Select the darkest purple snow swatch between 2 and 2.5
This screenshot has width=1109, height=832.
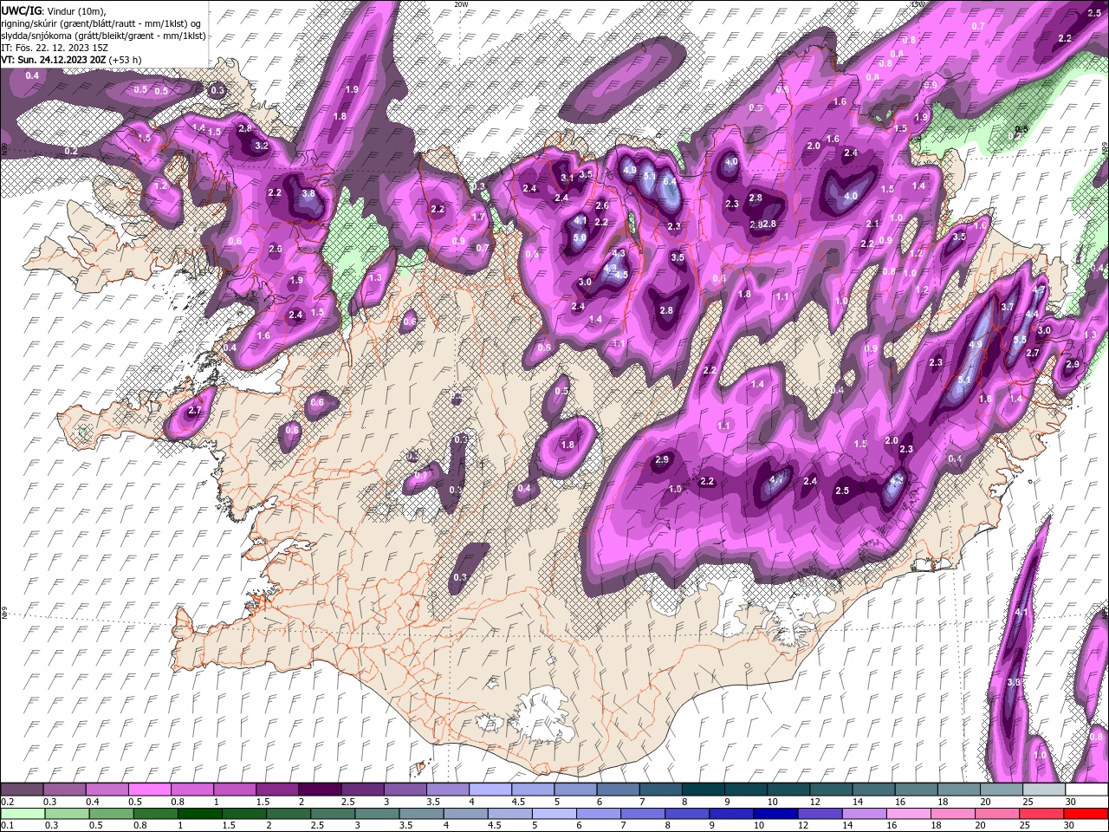(319, 789)
